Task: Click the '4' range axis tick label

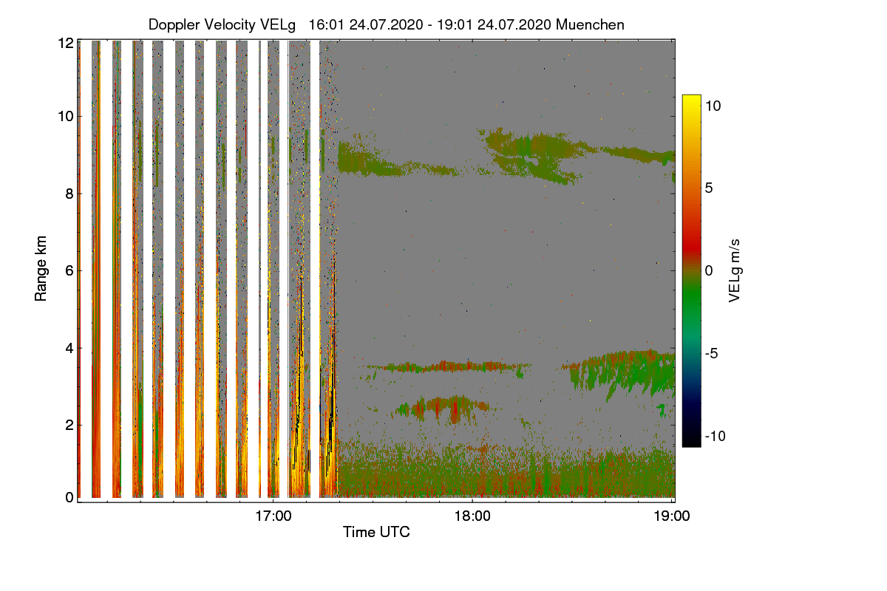Action: [69, 347]
